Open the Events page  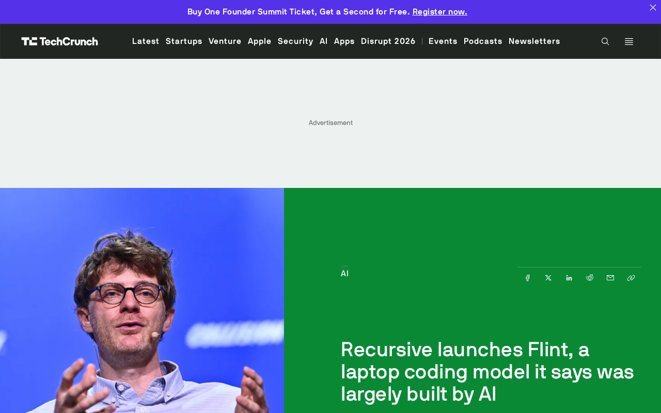pyautogui.click(x=443, y=41)
